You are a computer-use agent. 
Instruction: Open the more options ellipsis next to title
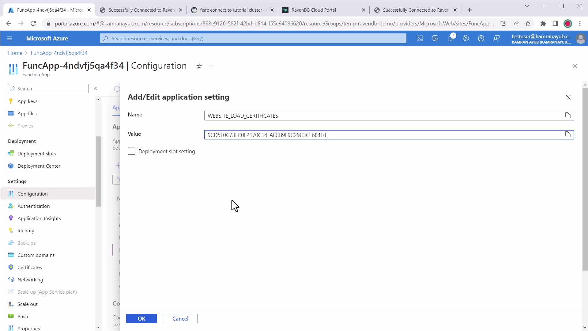[x=211, y=66]
